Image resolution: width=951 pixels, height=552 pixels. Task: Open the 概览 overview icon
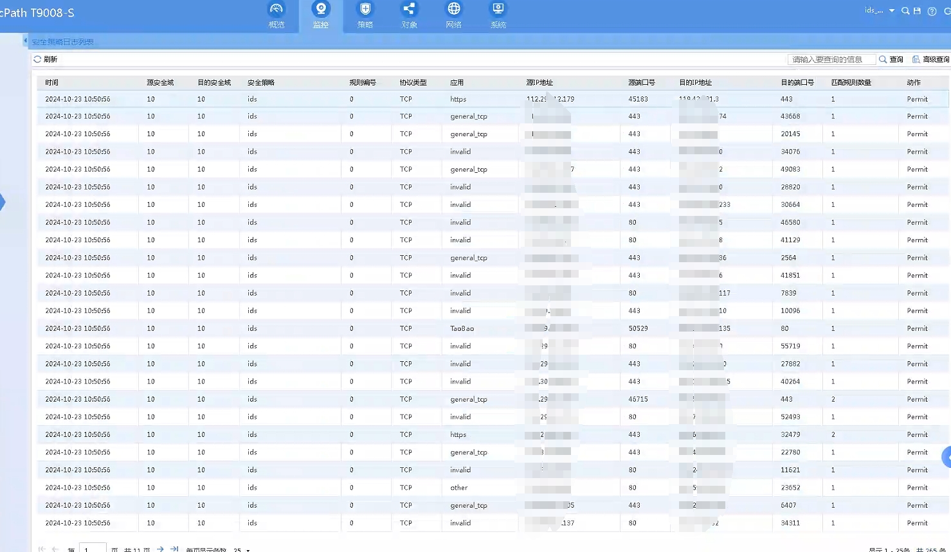point(276,15)
